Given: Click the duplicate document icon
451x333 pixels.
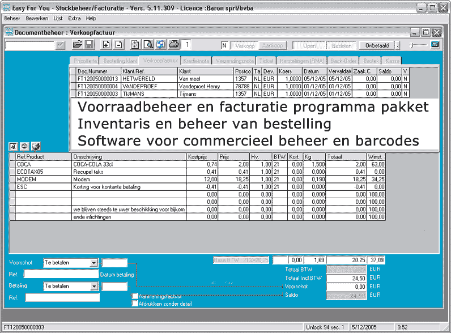Looking at the screenshot, I should click(x=135, y=45).
